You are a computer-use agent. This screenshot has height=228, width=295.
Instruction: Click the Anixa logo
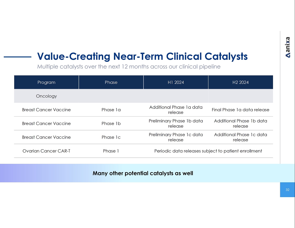click(x=287, y=47)
